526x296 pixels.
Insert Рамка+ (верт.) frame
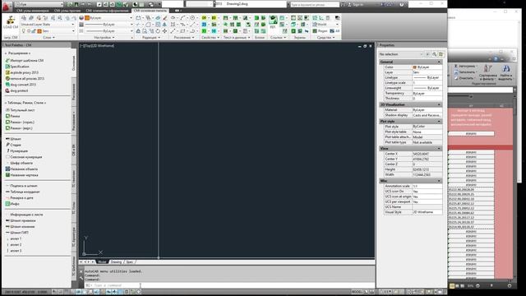[19, 128]
